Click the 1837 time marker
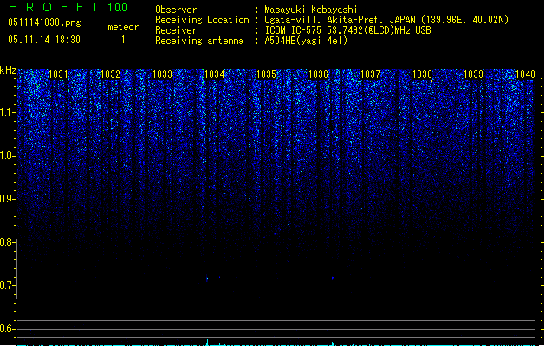Viewport: 545px width, 346px height. (x=371, y=74)
